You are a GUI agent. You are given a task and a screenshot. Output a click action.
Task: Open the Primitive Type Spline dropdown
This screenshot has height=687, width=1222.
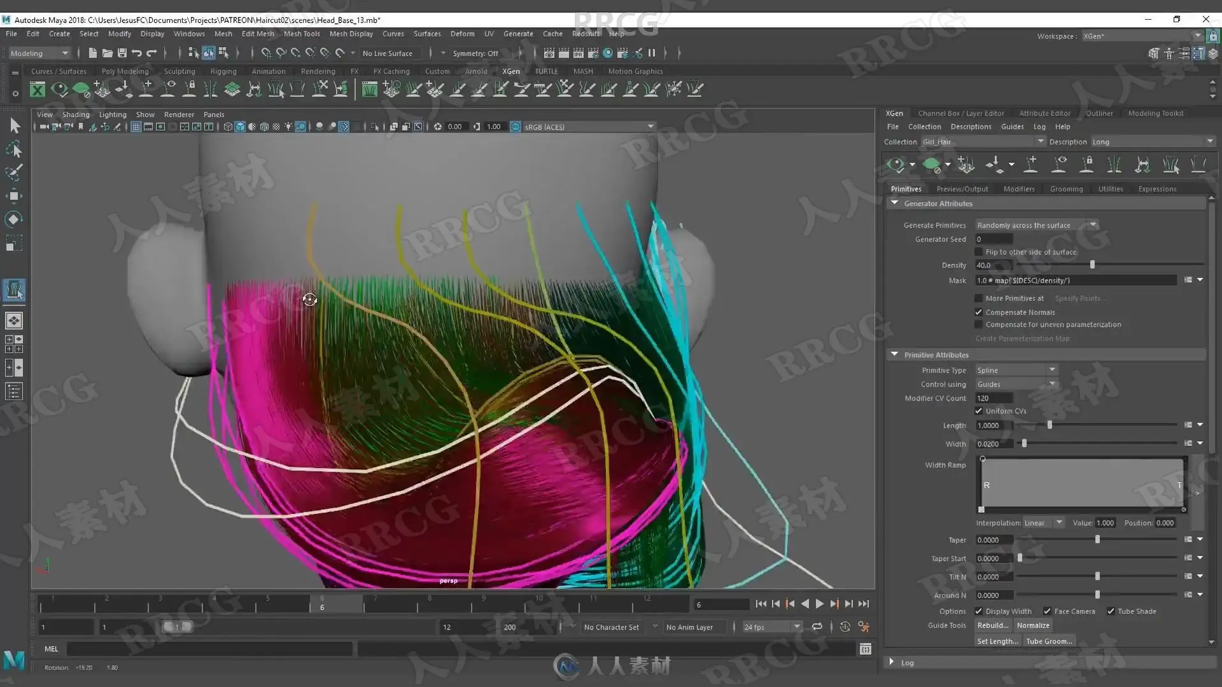[x=1016, y=370]
